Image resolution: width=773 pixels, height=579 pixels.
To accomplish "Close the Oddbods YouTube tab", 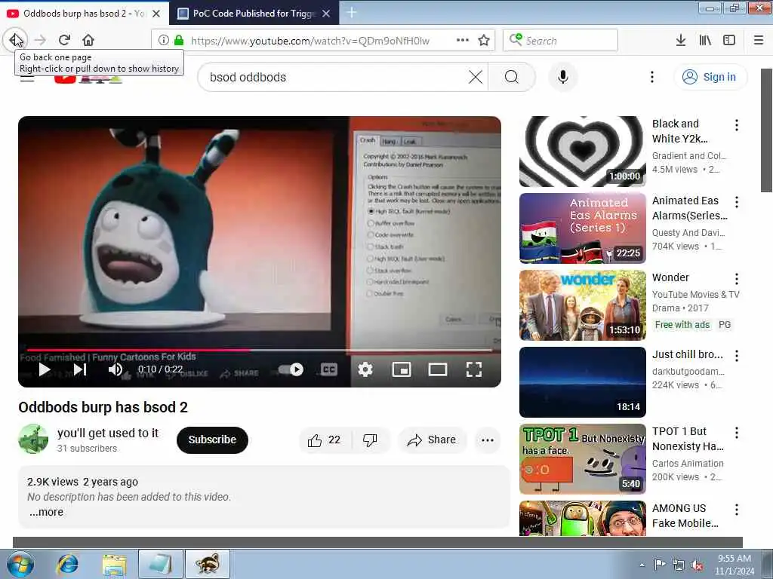I will tap(156, 14).
